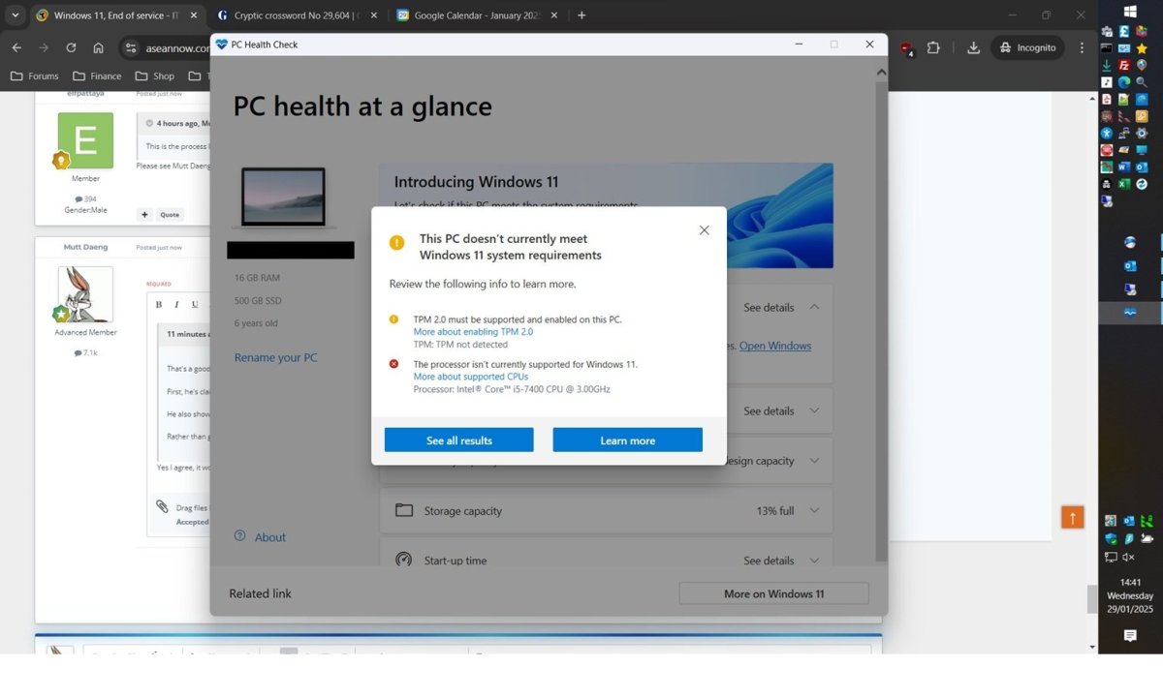Screen dimensions: 1163x698
Task: Open the Chrome tab search dropdown
Action: [15, 15]
